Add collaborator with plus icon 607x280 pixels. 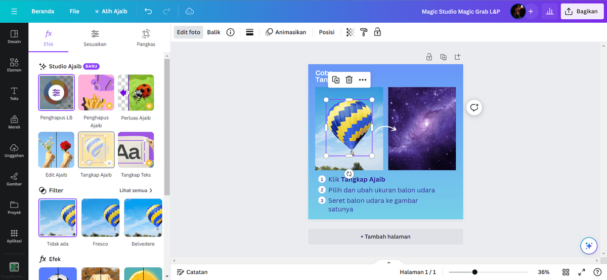(531, 11)
